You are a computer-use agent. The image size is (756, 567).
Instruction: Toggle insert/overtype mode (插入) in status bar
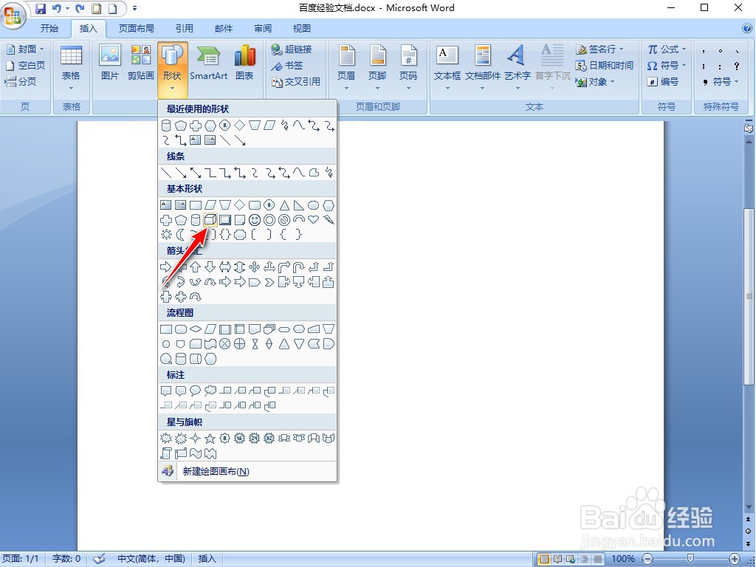[207, 559]
